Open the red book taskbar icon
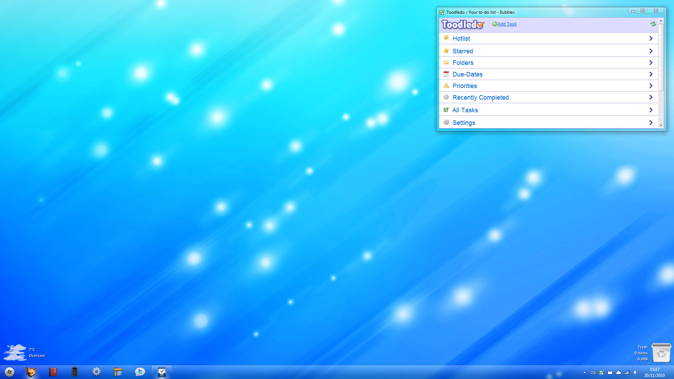674x379 pixels. coord(53,372)
